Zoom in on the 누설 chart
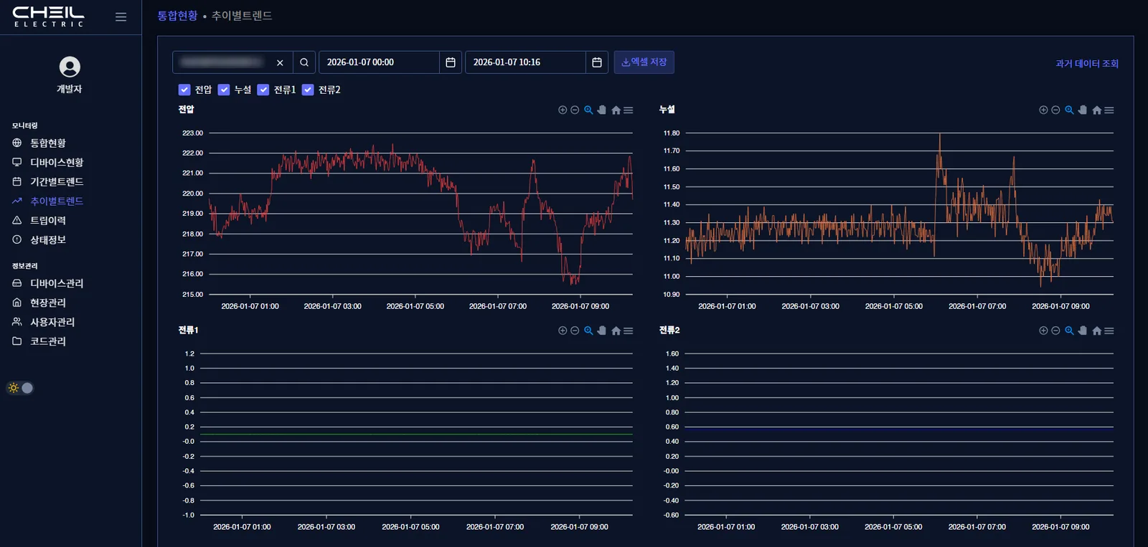Screen dimensions: 1148x547 coord(1043,110)
